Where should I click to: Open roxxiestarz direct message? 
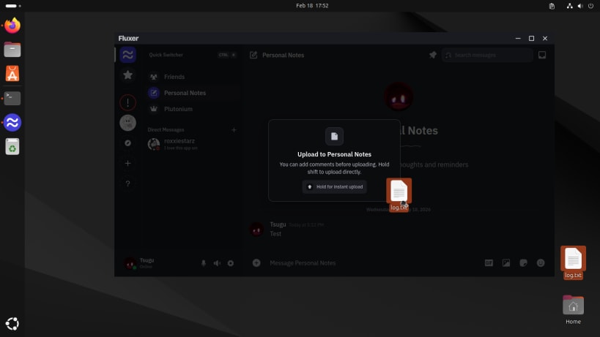pos(193,144)
